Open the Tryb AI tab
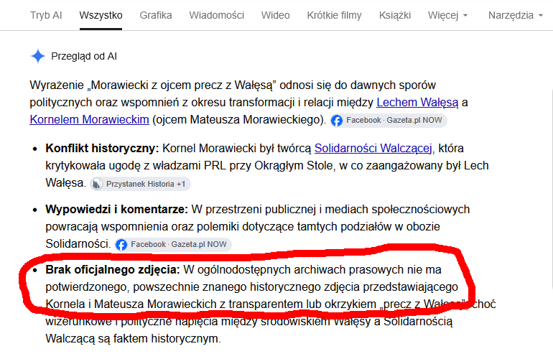 click(x=46, y=15)
